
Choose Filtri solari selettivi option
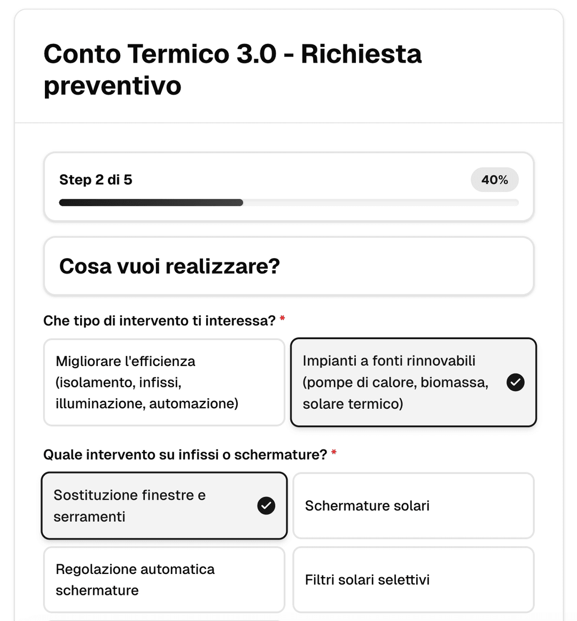414,580
